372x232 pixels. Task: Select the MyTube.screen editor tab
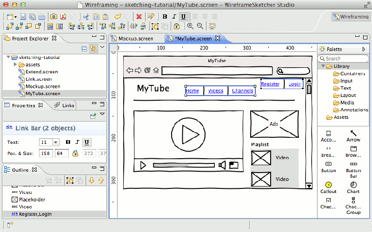(x=194, y=39)
